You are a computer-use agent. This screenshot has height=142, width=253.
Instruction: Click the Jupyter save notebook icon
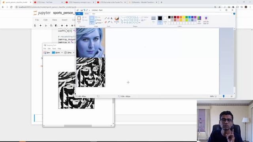click(x=35, y=26)
